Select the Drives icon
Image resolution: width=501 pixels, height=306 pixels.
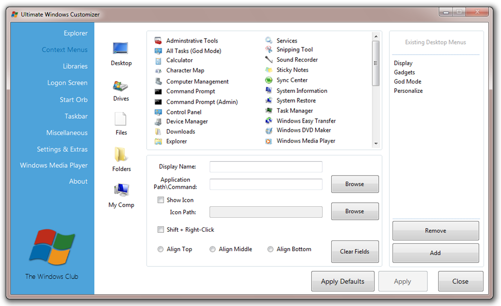(120, 86)
